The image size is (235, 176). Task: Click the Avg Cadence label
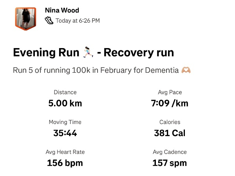point(170,152)
